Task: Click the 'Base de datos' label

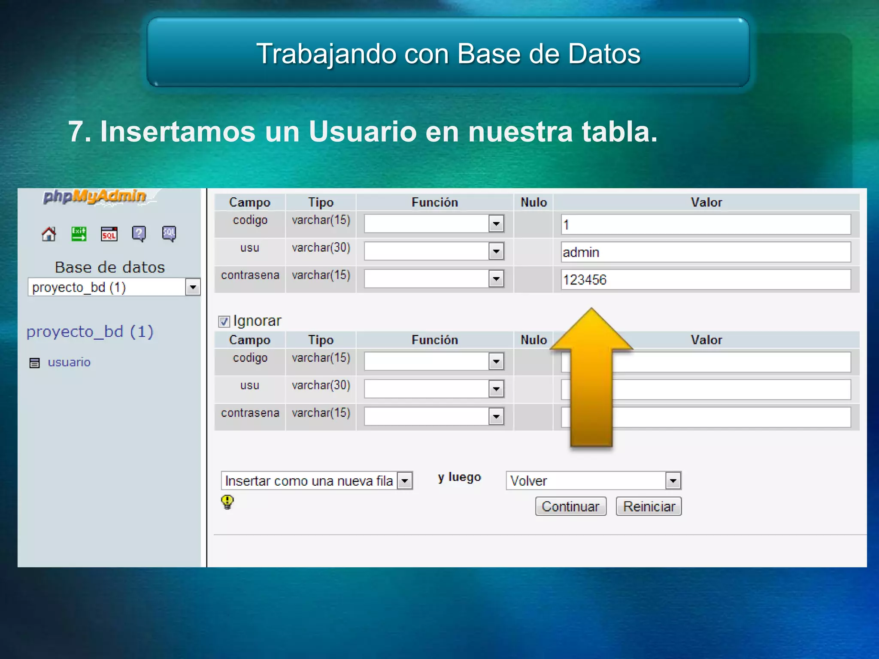Action: (x=110, y=267)
